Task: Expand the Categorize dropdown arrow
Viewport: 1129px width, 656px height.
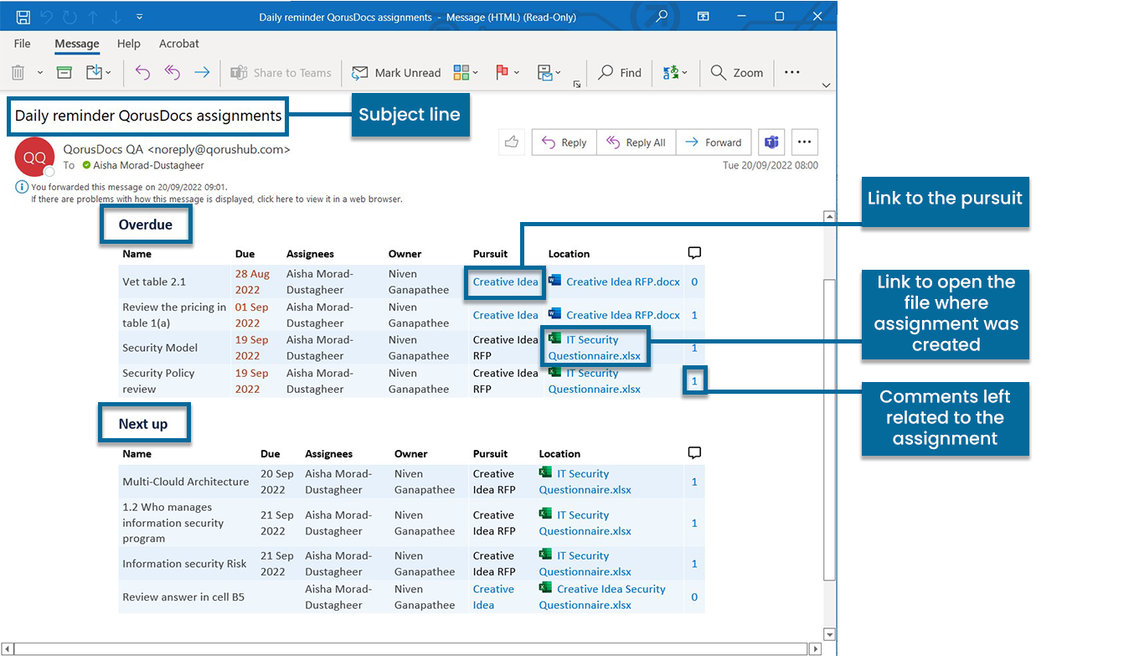Action: (x=476, y=73)
